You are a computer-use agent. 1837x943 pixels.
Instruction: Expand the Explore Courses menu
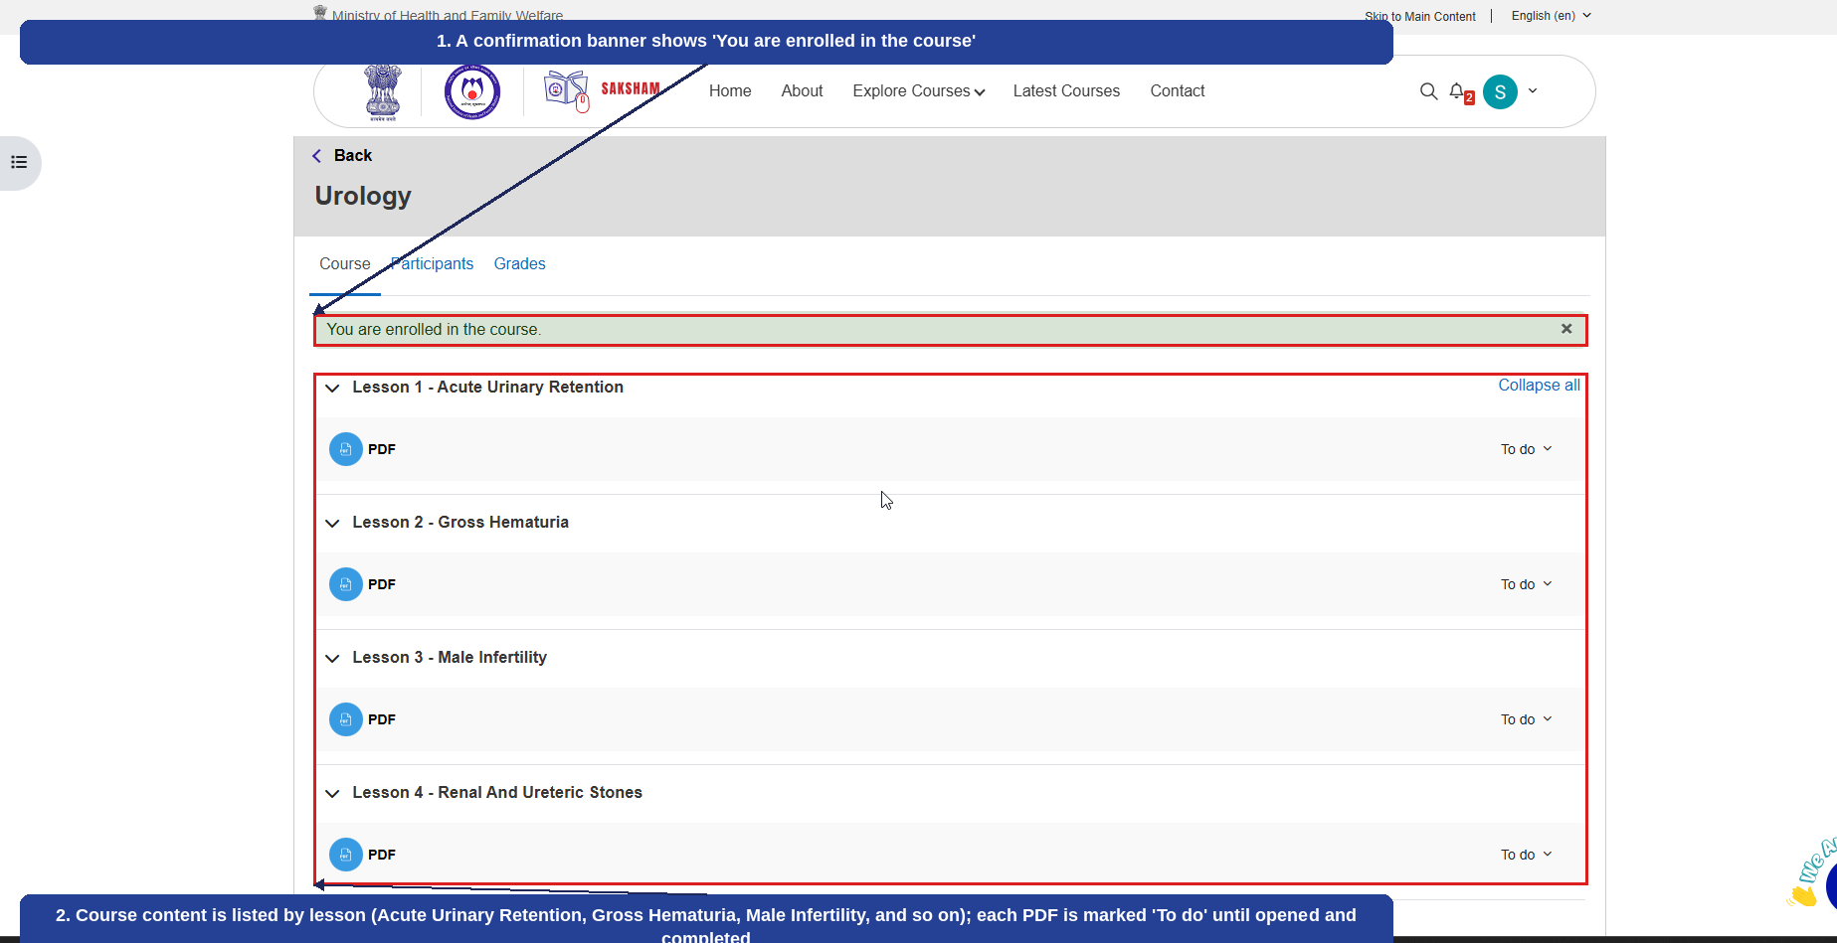[918, 91]
